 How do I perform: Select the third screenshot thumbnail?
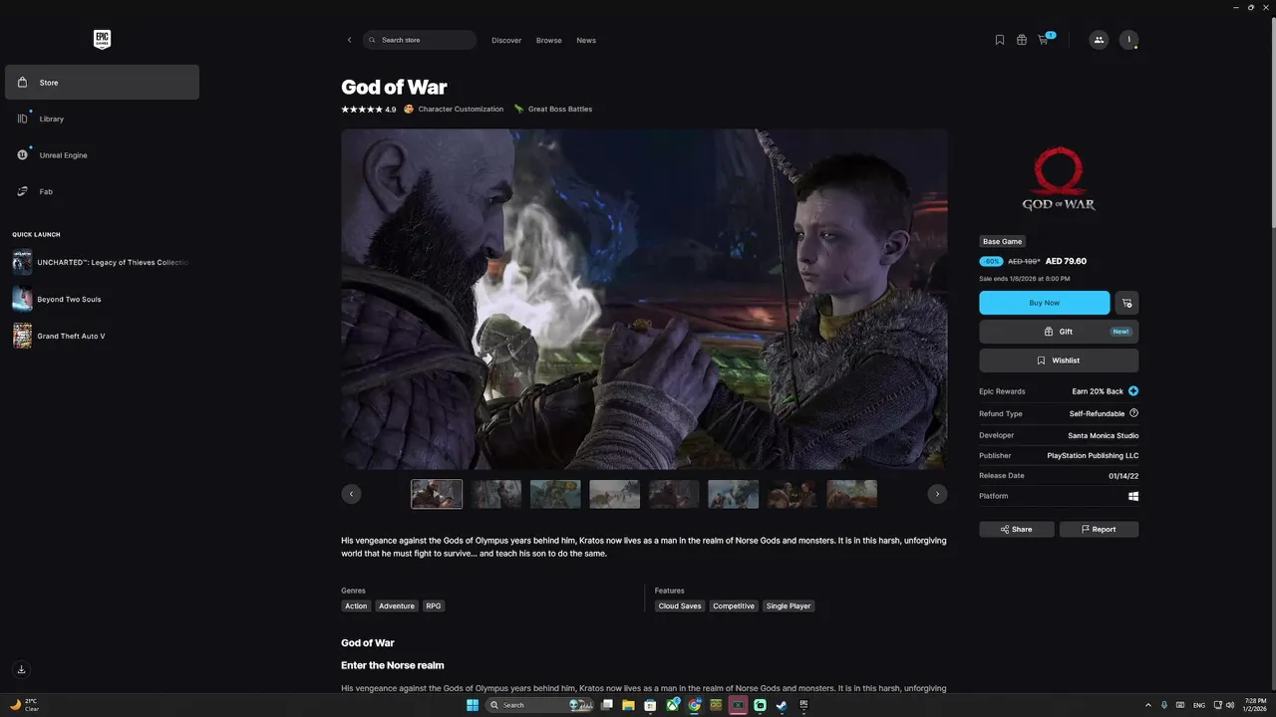tap(555, 494)
